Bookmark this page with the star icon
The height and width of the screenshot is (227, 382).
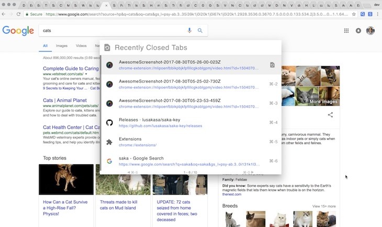click(x=354, y=14)
